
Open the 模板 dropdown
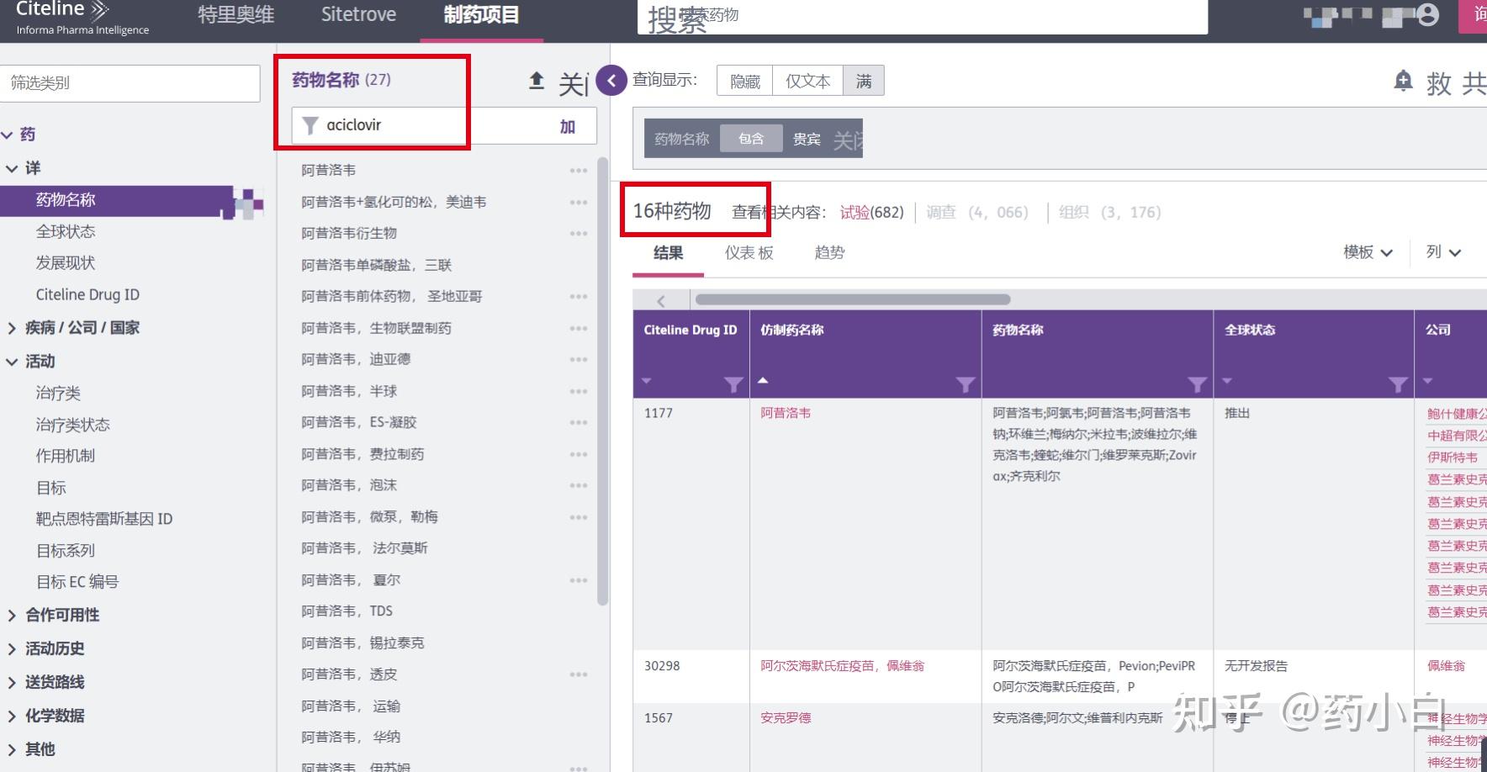point(1367,251)
